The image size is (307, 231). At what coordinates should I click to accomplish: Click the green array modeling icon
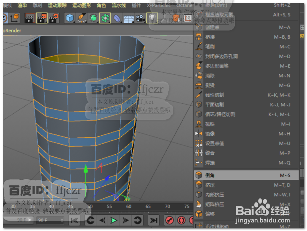pyautogui.click(x=105, y=18)
